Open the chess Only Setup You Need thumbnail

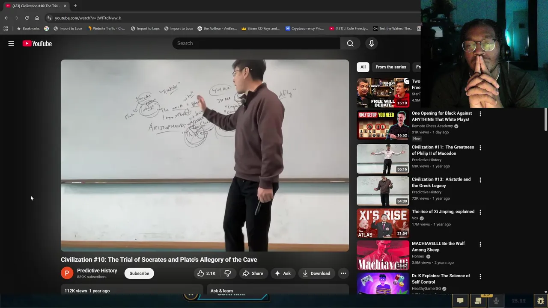383,125
